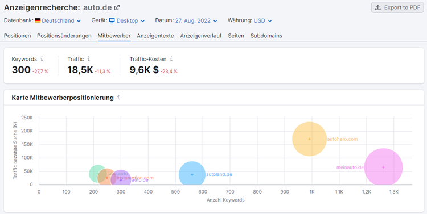Open the Anzeigenverlauf tab
Image resolution: width=427 pixels, height=214 pixels.
(201, 36)
